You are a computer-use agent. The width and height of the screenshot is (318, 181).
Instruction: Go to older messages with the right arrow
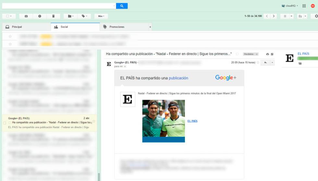(274, 16)
